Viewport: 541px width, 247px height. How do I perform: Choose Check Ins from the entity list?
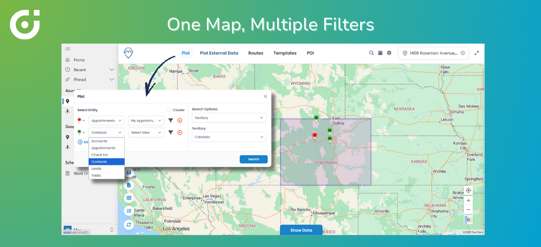click(x=107, y=154)
